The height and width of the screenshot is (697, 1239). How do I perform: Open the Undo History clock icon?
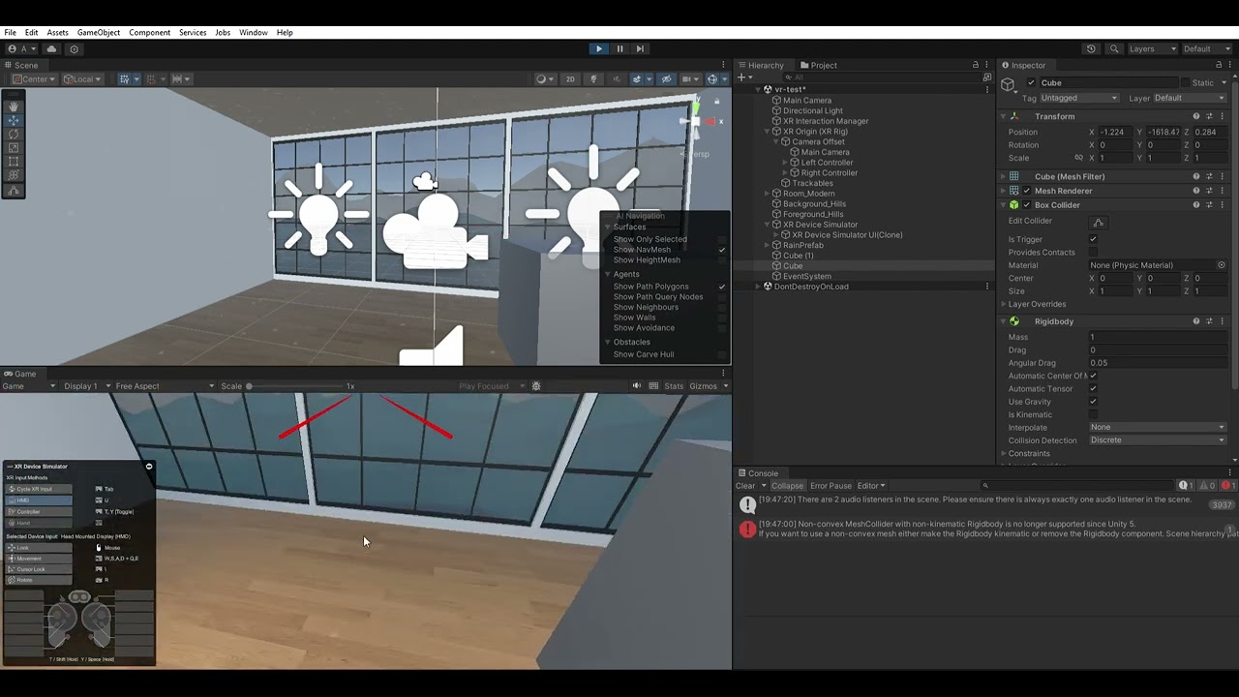[1091, 48]
